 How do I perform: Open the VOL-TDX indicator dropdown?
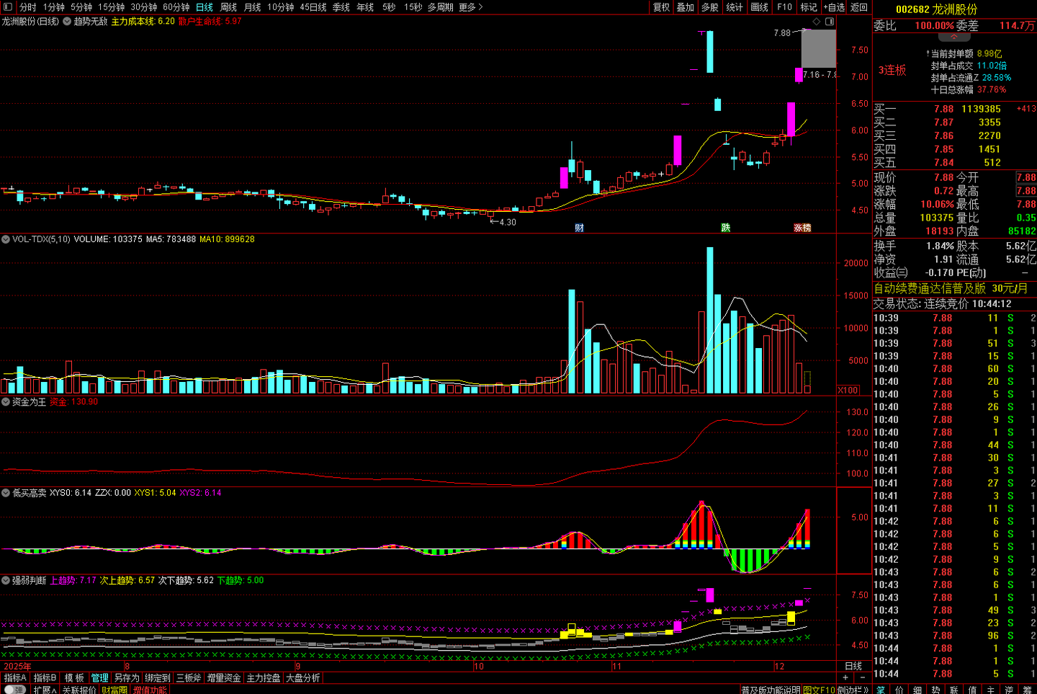coord(6,239)
